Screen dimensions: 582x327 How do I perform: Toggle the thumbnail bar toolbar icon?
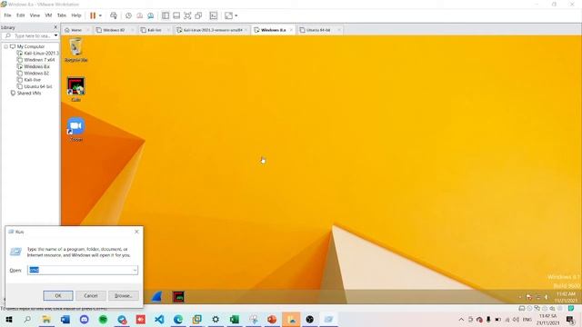(x=176, y=15)
